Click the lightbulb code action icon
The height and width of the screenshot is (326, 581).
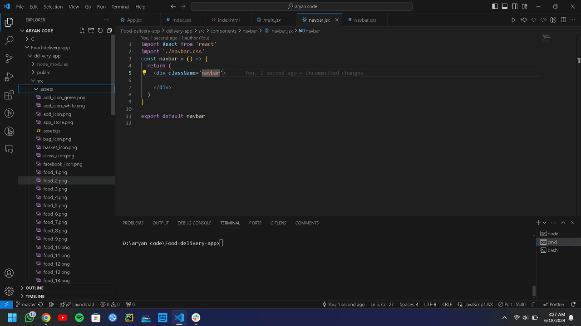tap(144, 73)
